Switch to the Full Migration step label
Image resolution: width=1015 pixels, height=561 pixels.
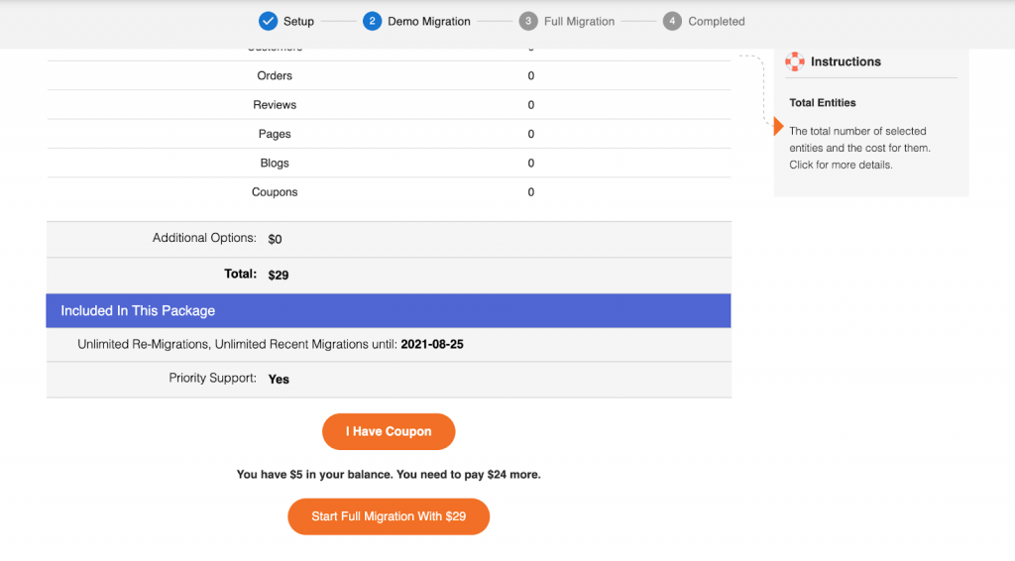pyautogui.click(x=579, y=22)
